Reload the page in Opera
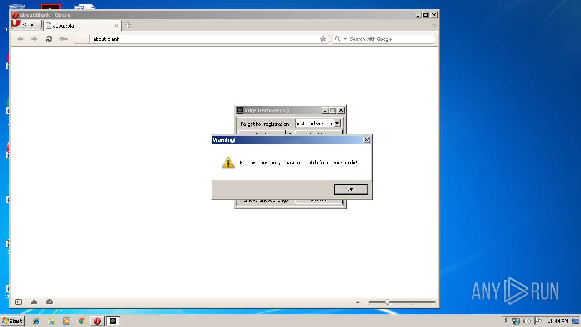Viewport: 581px width, 327px height. pos(49,39)
